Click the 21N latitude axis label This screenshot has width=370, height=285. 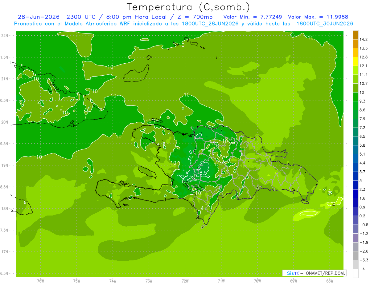5,79
